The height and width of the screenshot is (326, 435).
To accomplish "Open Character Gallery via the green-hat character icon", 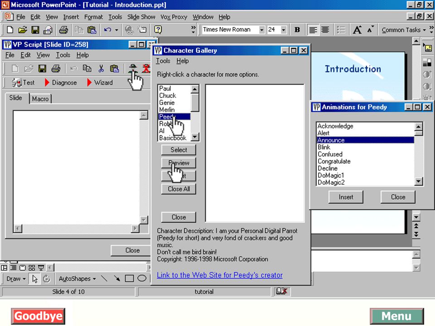I will pos(133,68).
